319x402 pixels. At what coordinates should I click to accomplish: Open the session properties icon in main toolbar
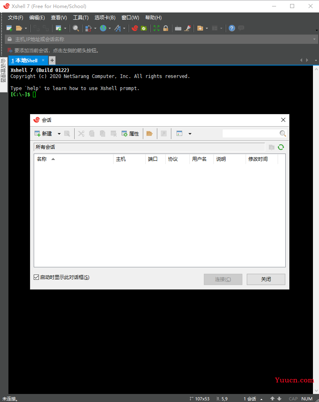59,28
